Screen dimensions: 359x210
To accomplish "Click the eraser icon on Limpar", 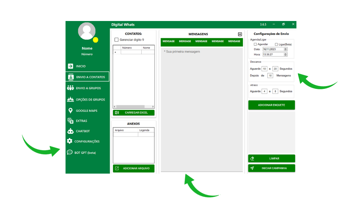I will [252, 159].
